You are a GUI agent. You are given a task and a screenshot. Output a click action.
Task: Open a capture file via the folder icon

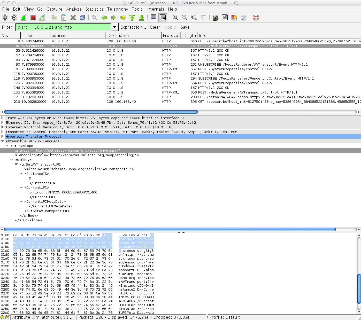pos(55,18)
